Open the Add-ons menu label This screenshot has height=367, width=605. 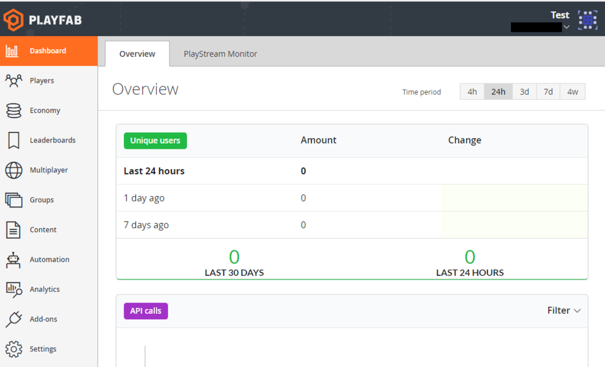click(43, 319)
